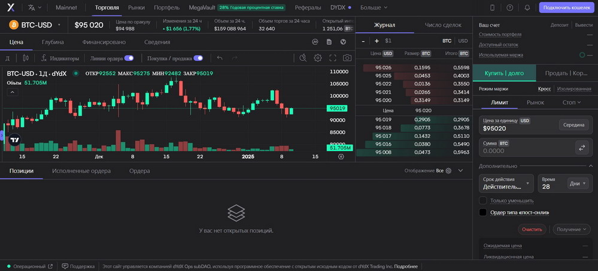
Task: Open the Дни time unit dropdown
Action: pos(578,184)
